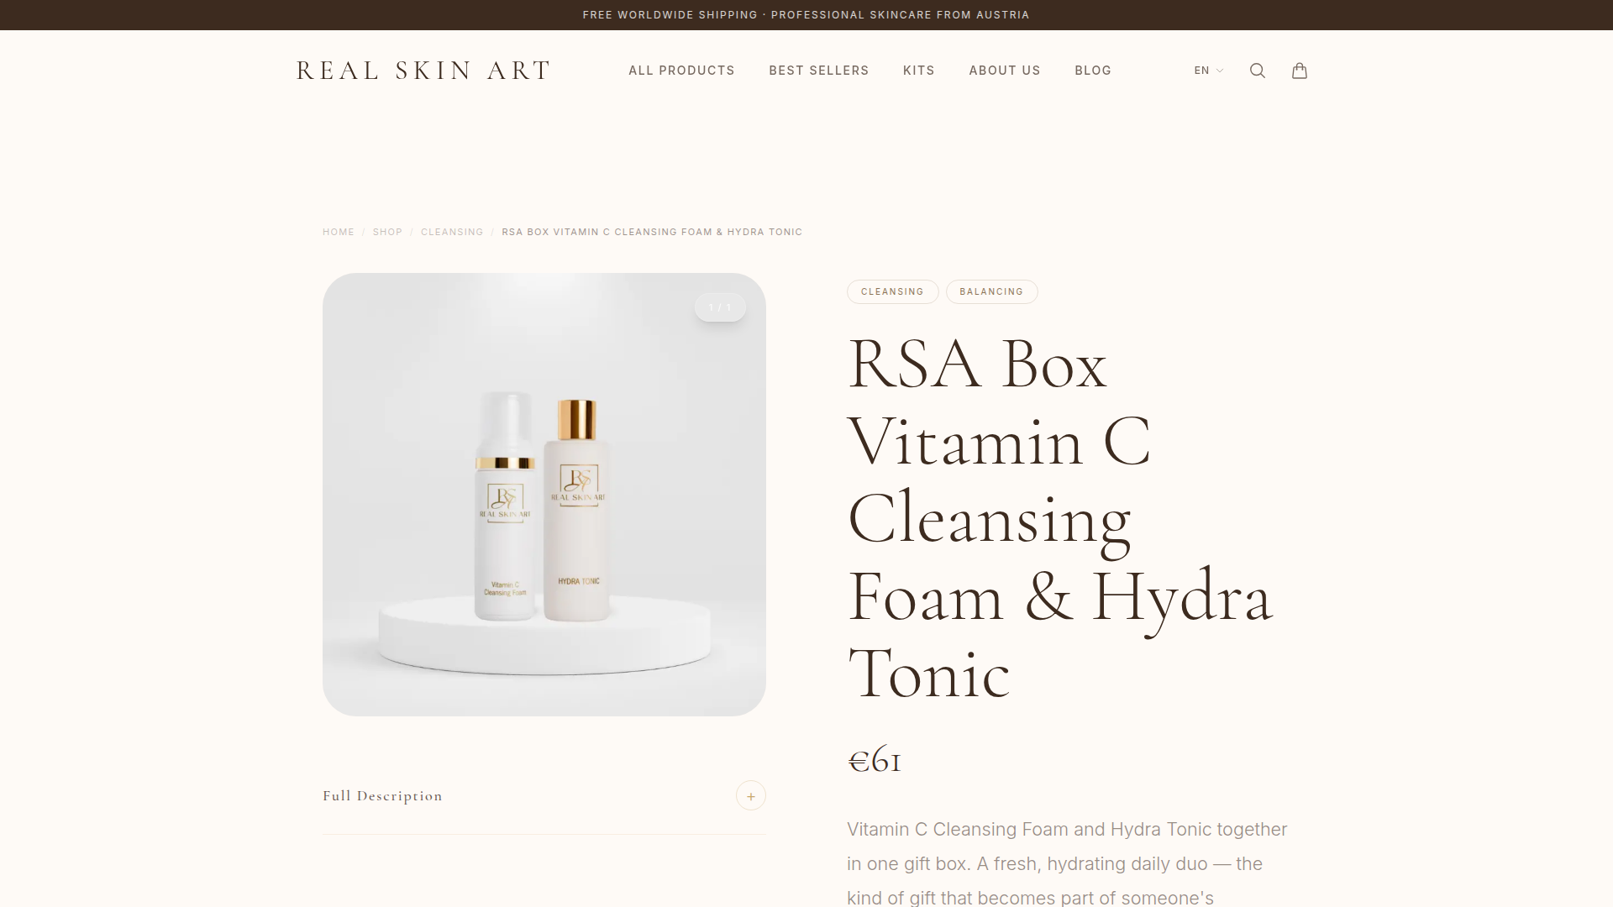Open the All Products menu item
The width and height of the screenshot is (1613, 907).
point(681,71)
